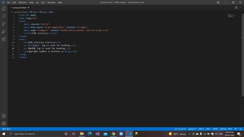The height and width of the screenshot is (137, 244).
Task: Change the HTML language mode
Action: [215, 129]
